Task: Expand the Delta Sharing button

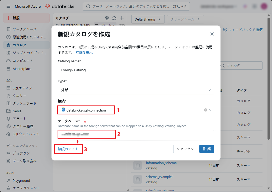Action: [148, 19]
